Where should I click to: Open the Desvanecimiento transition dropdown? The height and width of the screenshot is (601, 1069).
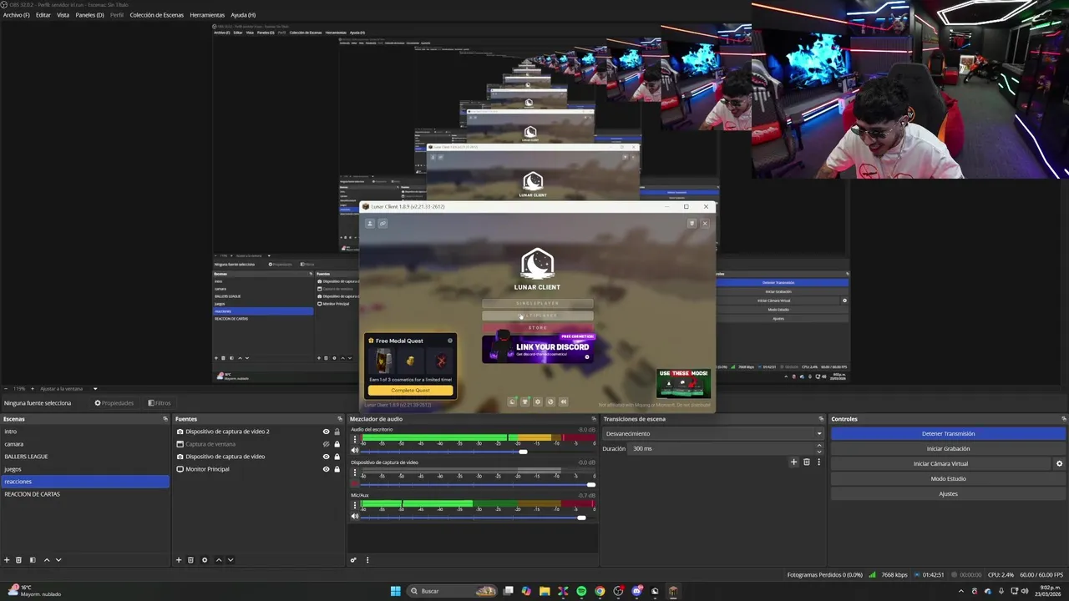(x=713, y=433)
